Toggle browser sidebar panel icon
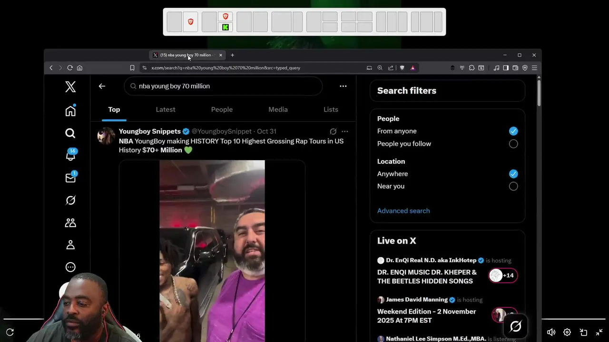The width and height of the screenshot is (609, 342). [x=506, y=68]
